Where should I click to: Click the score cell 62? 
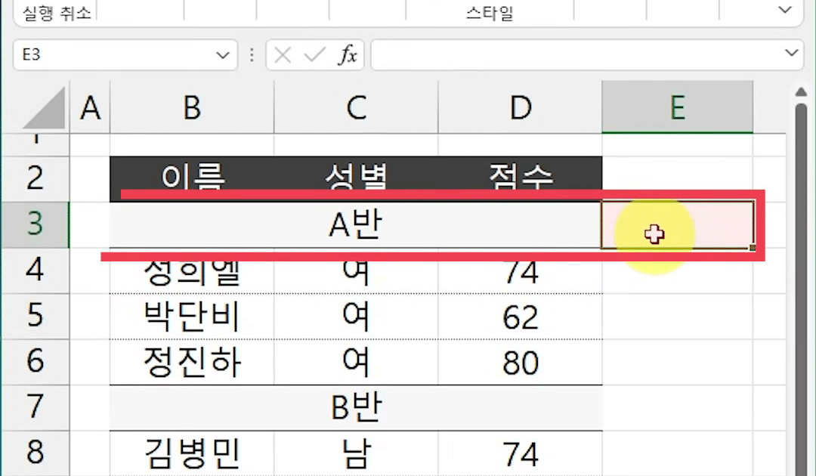521,316
